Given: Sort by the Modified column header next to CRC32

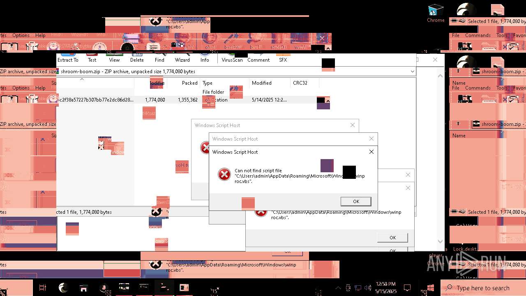Looking at the screenshot, I should tap(270, 83).
